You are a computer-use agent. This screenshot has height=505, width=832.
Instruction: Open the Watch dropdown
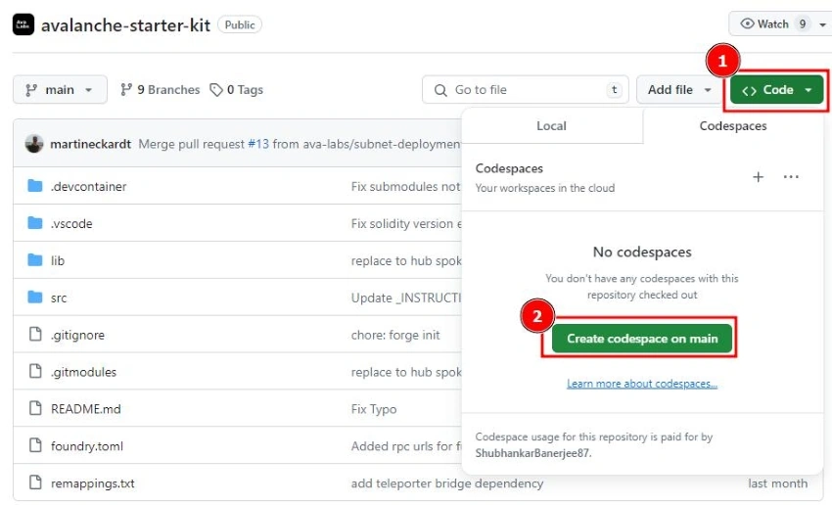[x=781, y=23]
